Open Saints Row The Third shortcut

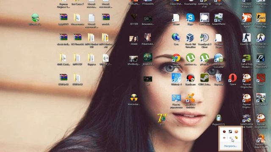(246, 118)
